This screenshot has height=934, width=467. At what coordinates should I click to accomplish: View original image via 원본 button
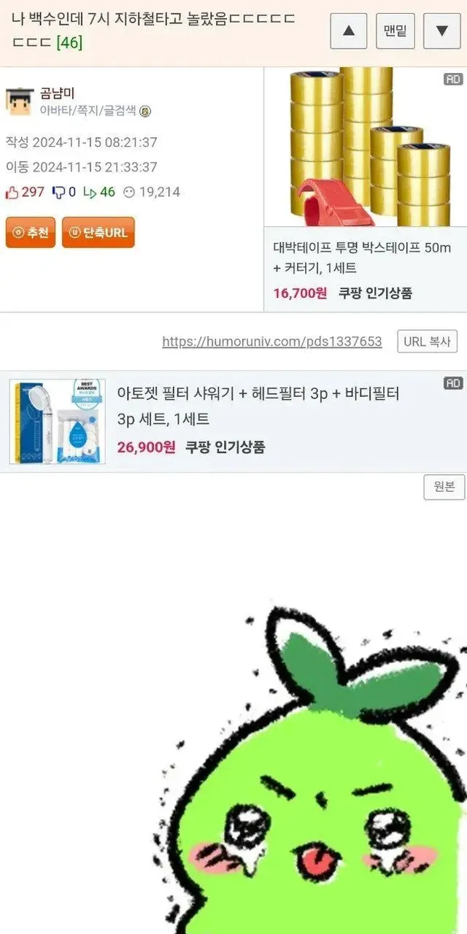point(444,487)
